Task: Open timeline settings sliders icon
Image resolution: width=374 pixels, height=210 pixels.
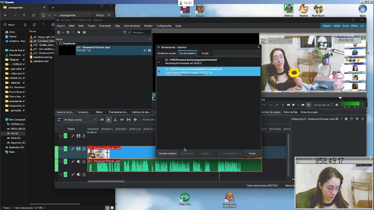Action: pyautogui.click(x=59, y=120)
